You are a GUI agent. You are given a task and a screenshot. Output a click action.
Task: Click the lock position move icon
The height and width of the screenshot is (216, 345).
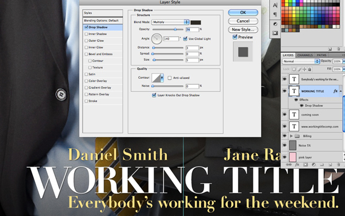(x=304, y=70)
